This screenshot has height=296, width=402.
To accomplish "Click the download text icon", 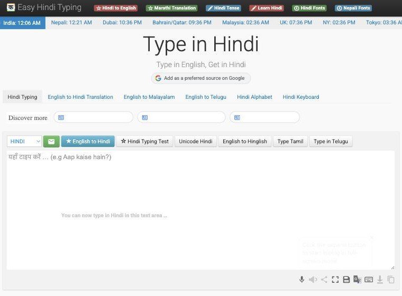I will [380, 279].
